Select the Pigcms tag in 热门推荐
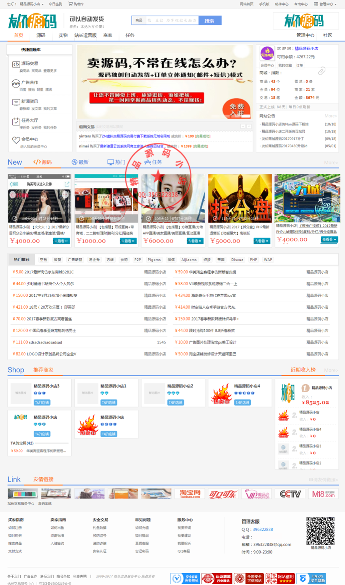The width and height of the screenshot is (345, 585). [154, 260]
